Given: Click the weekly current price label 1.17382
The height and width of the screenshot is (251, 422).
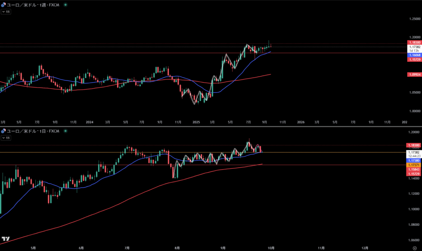Looking at the screenshot, I should 414,47.
